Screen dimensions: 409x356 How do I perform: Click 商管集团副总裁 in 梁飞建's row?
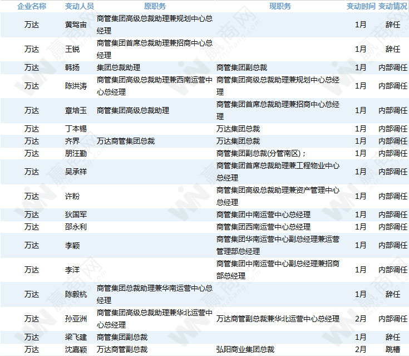point(122,337)
